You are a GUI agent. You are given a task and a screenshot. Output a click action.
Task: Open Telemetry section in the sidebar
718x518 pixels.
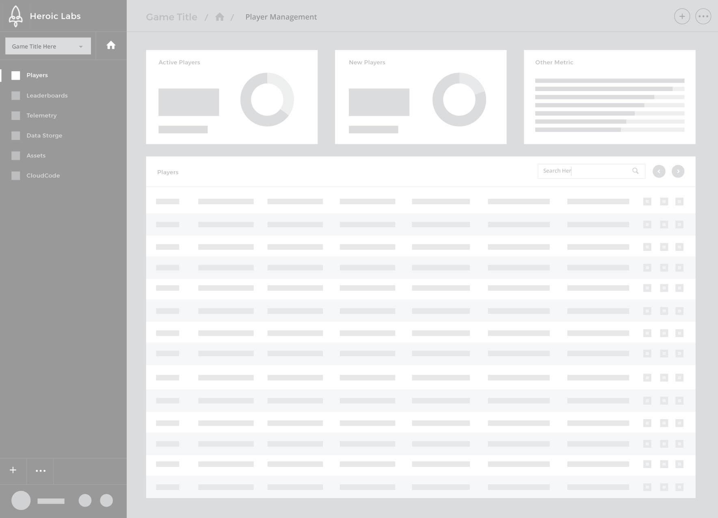(41, 115)
